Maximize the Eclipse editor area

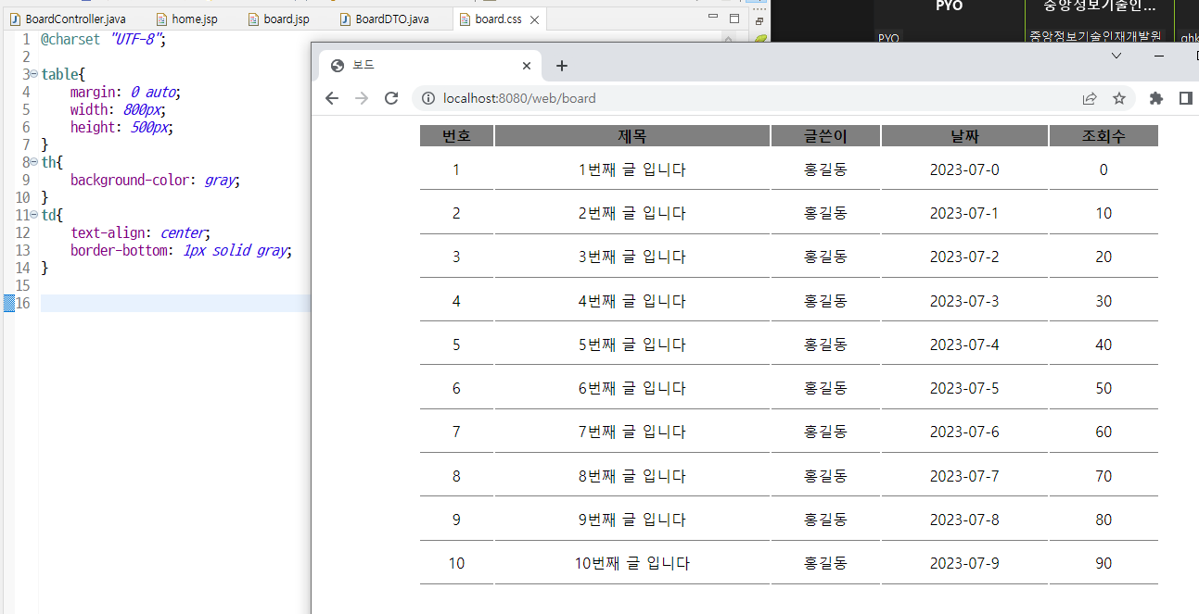click(x=734, y=18)
